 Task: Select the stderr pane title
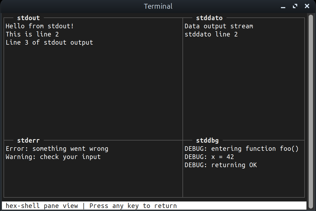pos(28,140)
